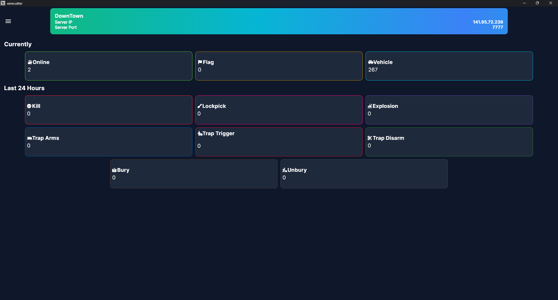
Task: Click the server IP address 141.95.72.239
Action: [488, 22]
